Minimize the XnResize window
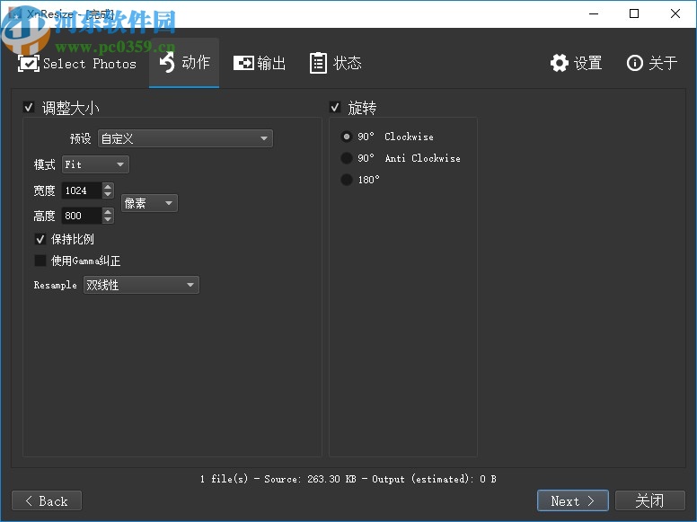The image size is (697, 522). pyautogui.click(x=594, y=13)
